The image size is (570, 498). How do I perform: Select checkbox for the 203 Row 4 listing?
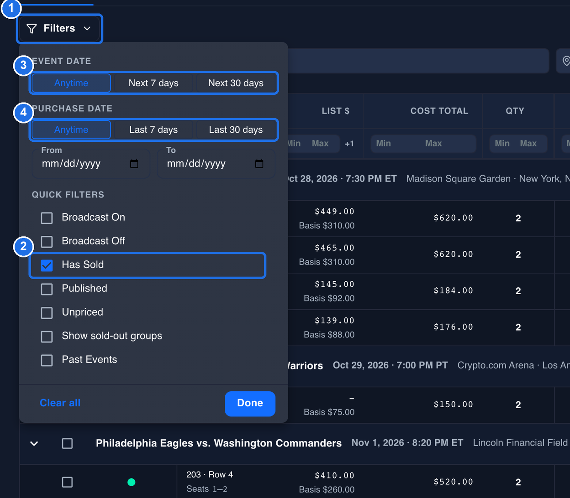[67, 482]
